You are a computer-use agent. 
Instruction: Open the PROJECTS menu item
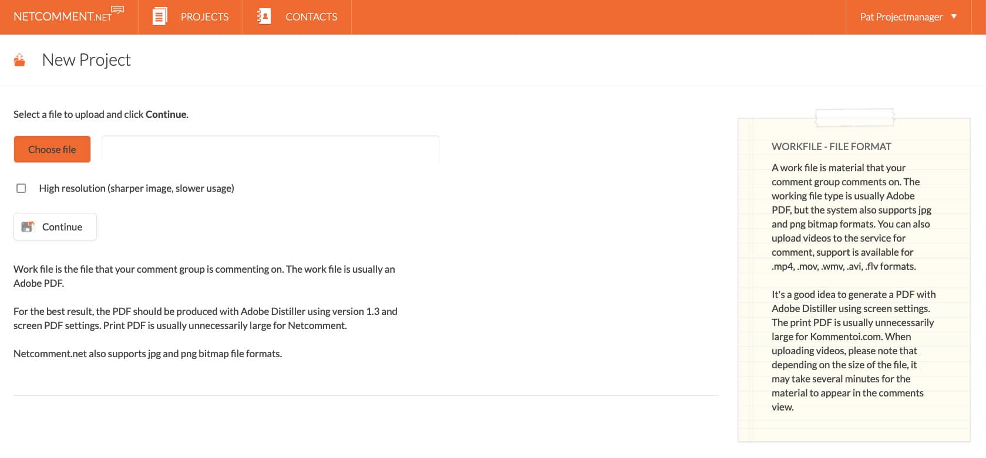coord(204,17)
